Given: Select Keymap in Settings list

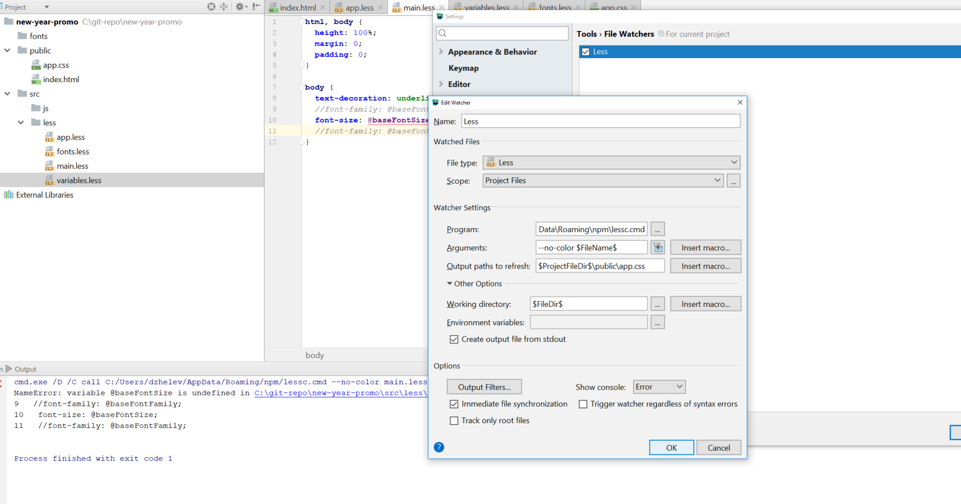Looking at the screenshot, I should tap(463, 68).
